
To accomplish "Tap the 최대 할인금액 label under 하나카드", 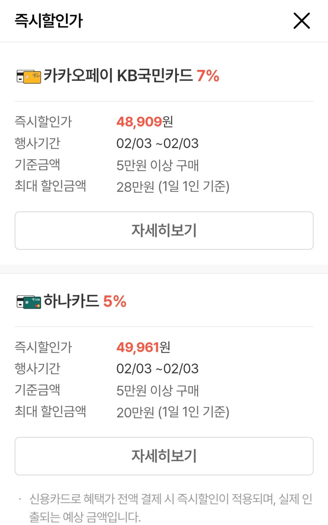I will [x=50, y=411].
